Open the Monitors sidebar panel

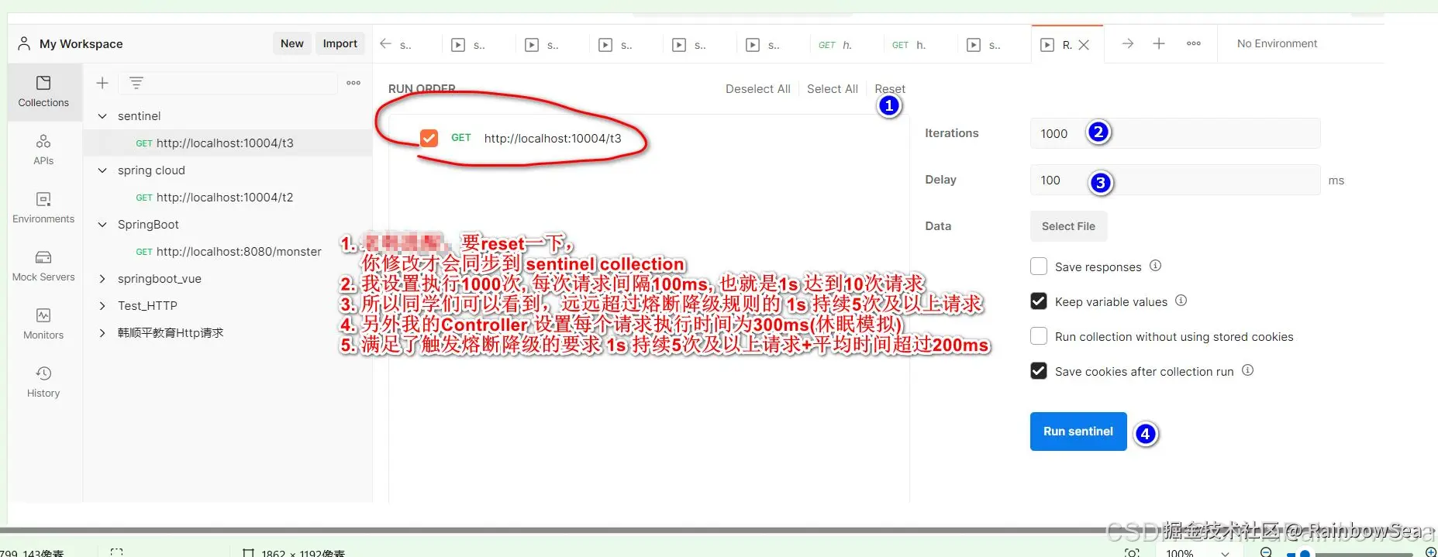43,325
